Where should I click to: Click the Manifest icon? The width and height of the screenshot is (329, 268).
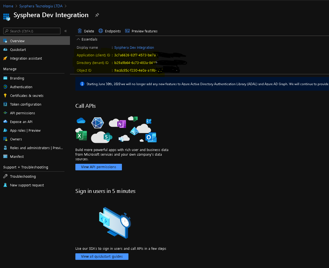pyautogui.click(x=5, y=156)
